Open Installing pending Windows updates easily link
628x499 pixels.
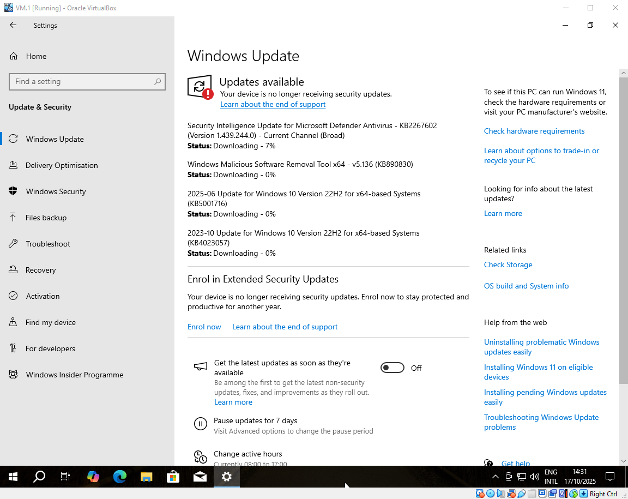(545, 397)
